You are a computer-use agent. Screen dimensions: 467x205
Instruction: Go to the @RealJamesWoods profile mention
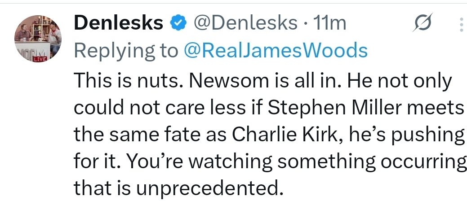[x=276, y=51]
